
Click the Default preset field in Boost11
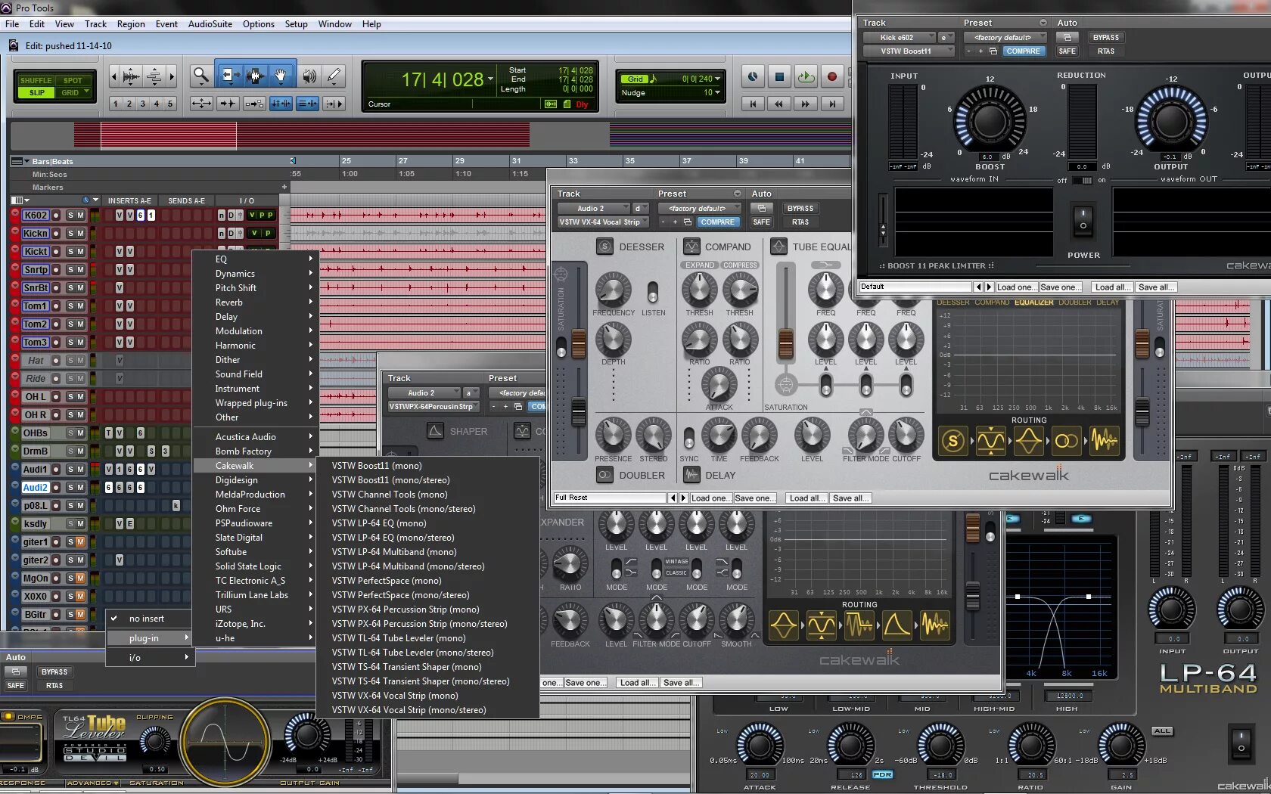[915, 287]
